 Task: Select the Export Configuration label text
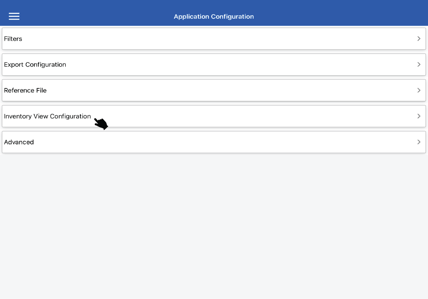point(35,65)
